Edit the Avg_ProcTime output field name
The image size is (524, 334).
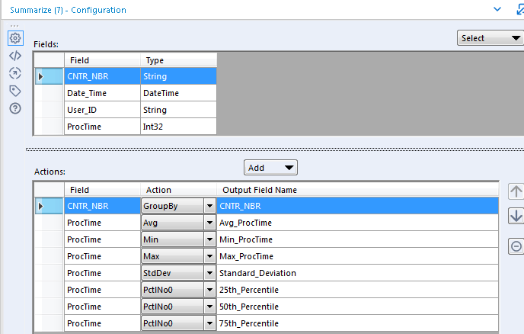pos(357,223)
